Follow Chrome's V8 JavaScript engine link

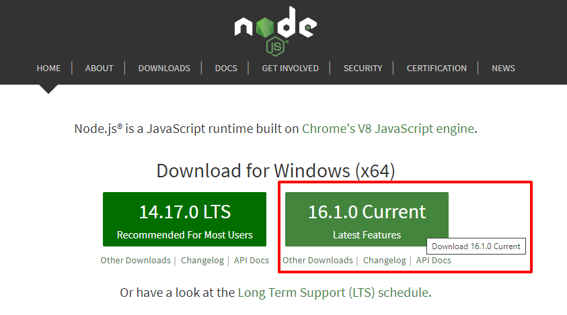pos(388,129)
